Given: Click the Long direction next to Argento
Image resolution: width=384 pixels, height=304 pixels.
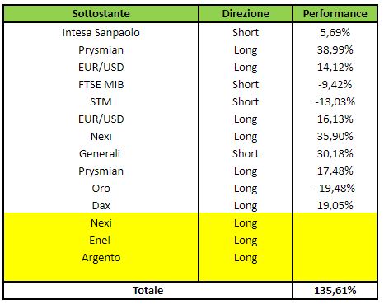Looking at the screenshot, I should click(x=246, y=258).
